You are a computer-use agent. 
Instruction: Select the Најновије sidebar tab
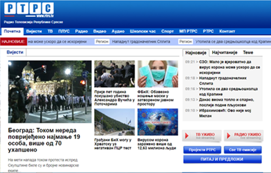(x=196, y=53)
